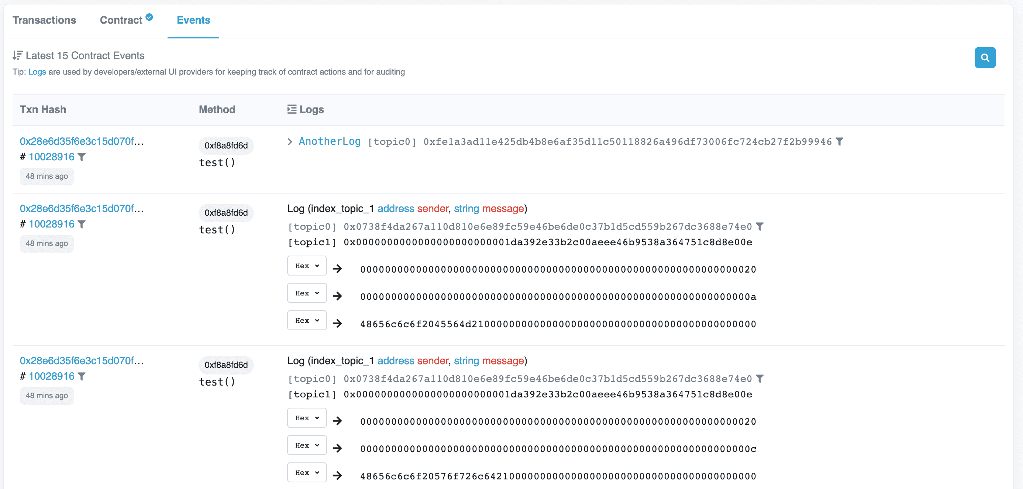Viewport: 1023px width, 489px height.
Task: Open Hex dropdown for 48656c6c6f20576f726c6421 data
Action: pyautogui.click(x=307, y=472)
